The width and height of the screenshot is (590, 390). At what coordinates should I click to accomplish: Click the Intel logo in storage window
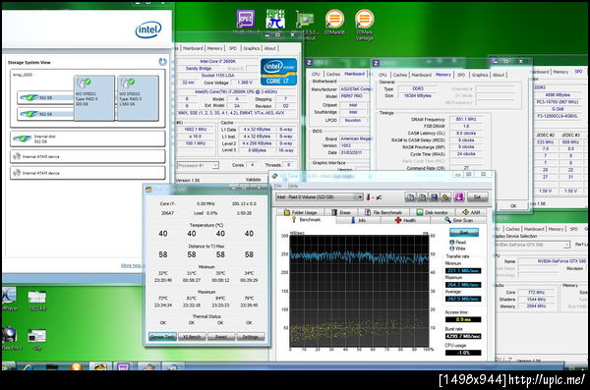148,29
